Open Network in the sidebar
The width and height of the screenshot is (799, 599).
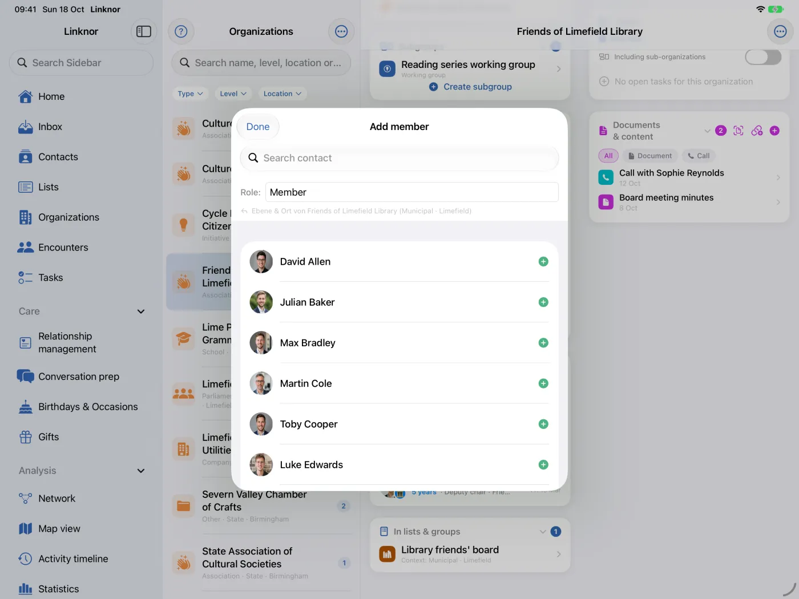[x=81, y=499]
